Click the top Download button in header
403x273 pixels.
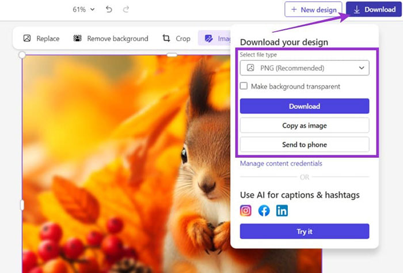coord(374,9)
